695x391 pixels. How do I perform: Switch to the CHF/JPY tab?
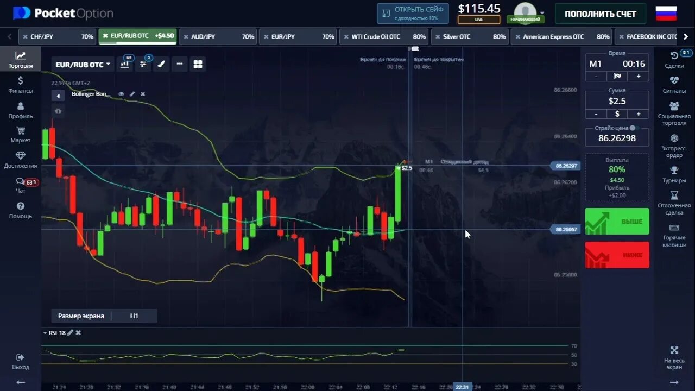click(x=58, y=36)
